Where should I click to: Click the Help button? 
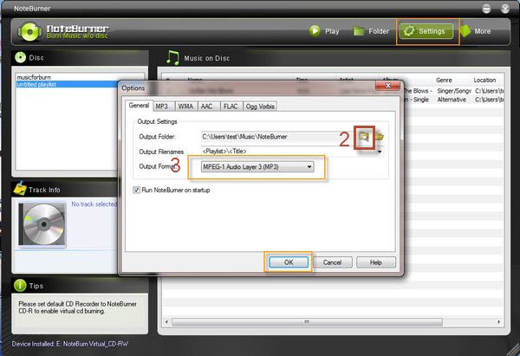(x=376, y=262)
